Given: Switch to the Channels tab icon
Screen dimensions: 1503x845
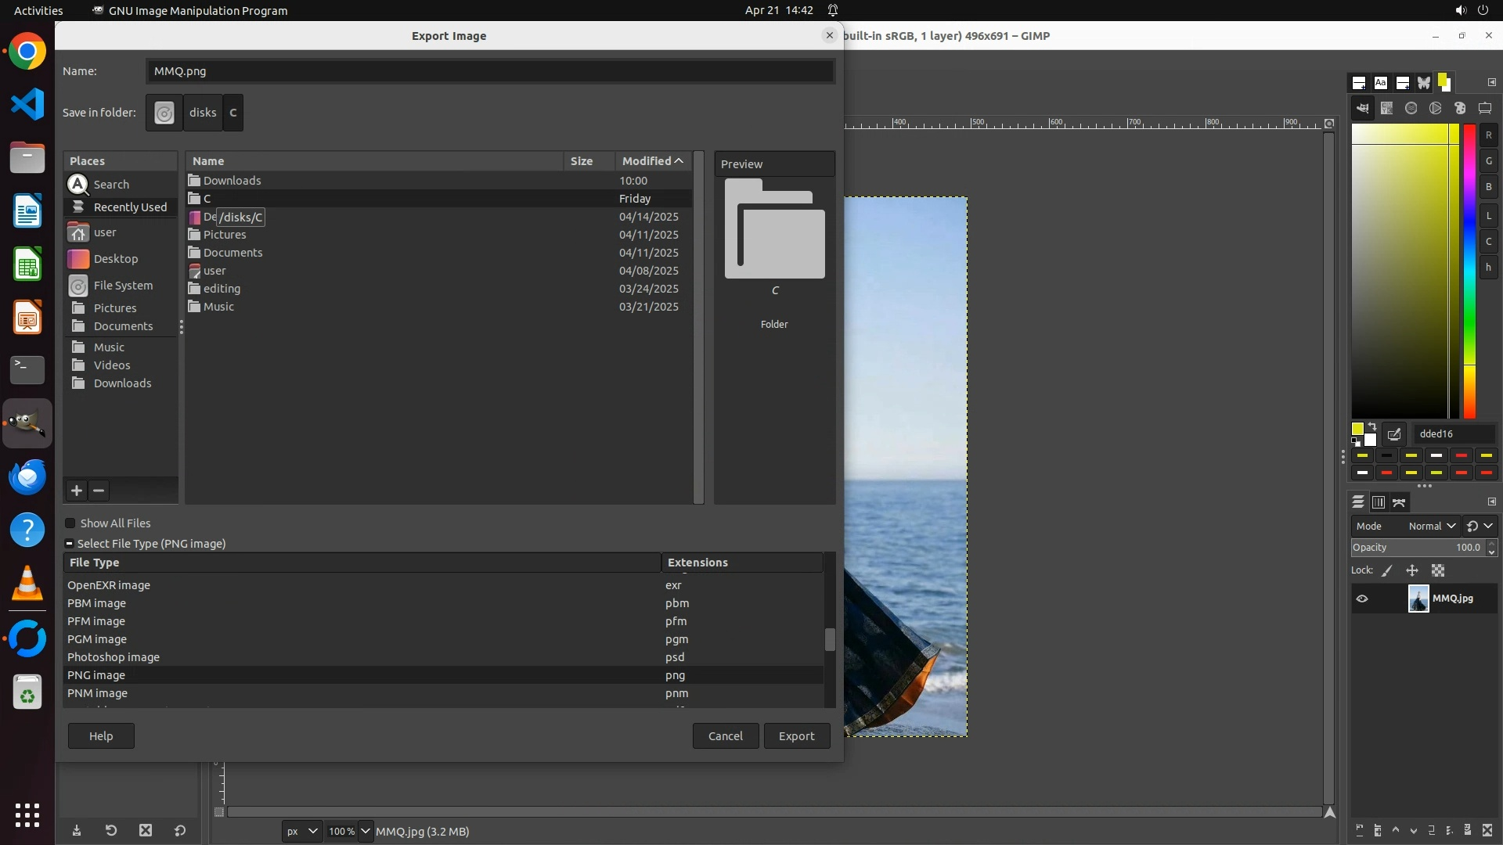Looking at the screenshot, I should coord(1379,502).
